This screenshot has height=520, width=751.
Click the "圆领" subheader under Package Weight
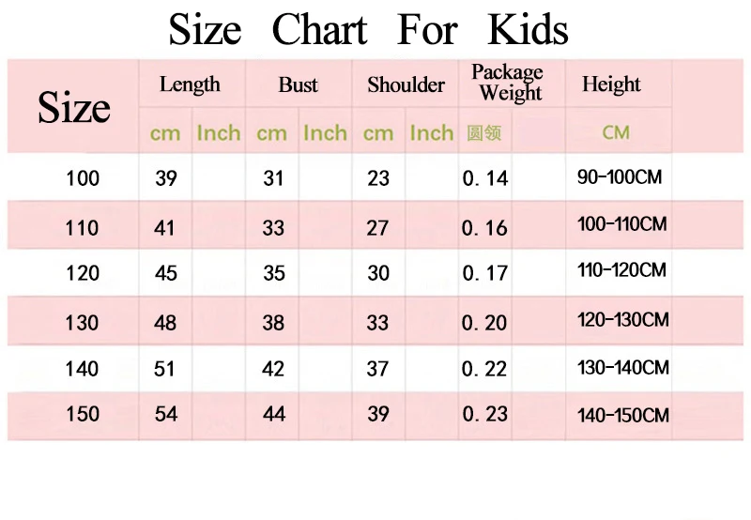tap(483, 133)
